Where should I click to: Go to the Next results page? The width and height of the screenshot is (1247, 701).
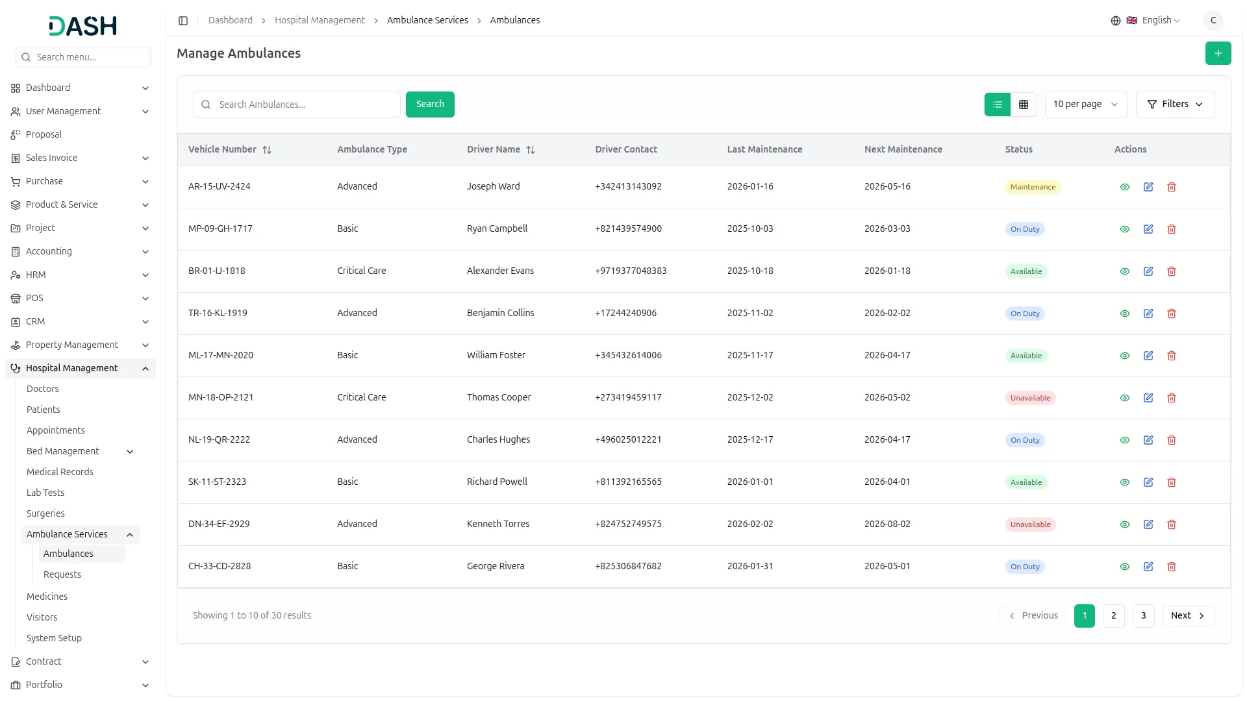point(1187,615)
